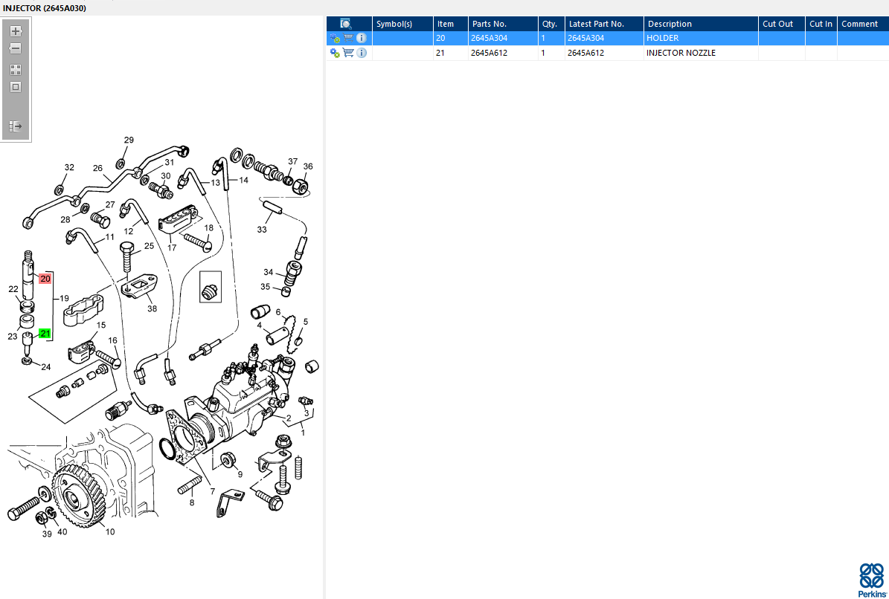
Task: Click callout 18 on the diagram
Action: tap(208, 227)
